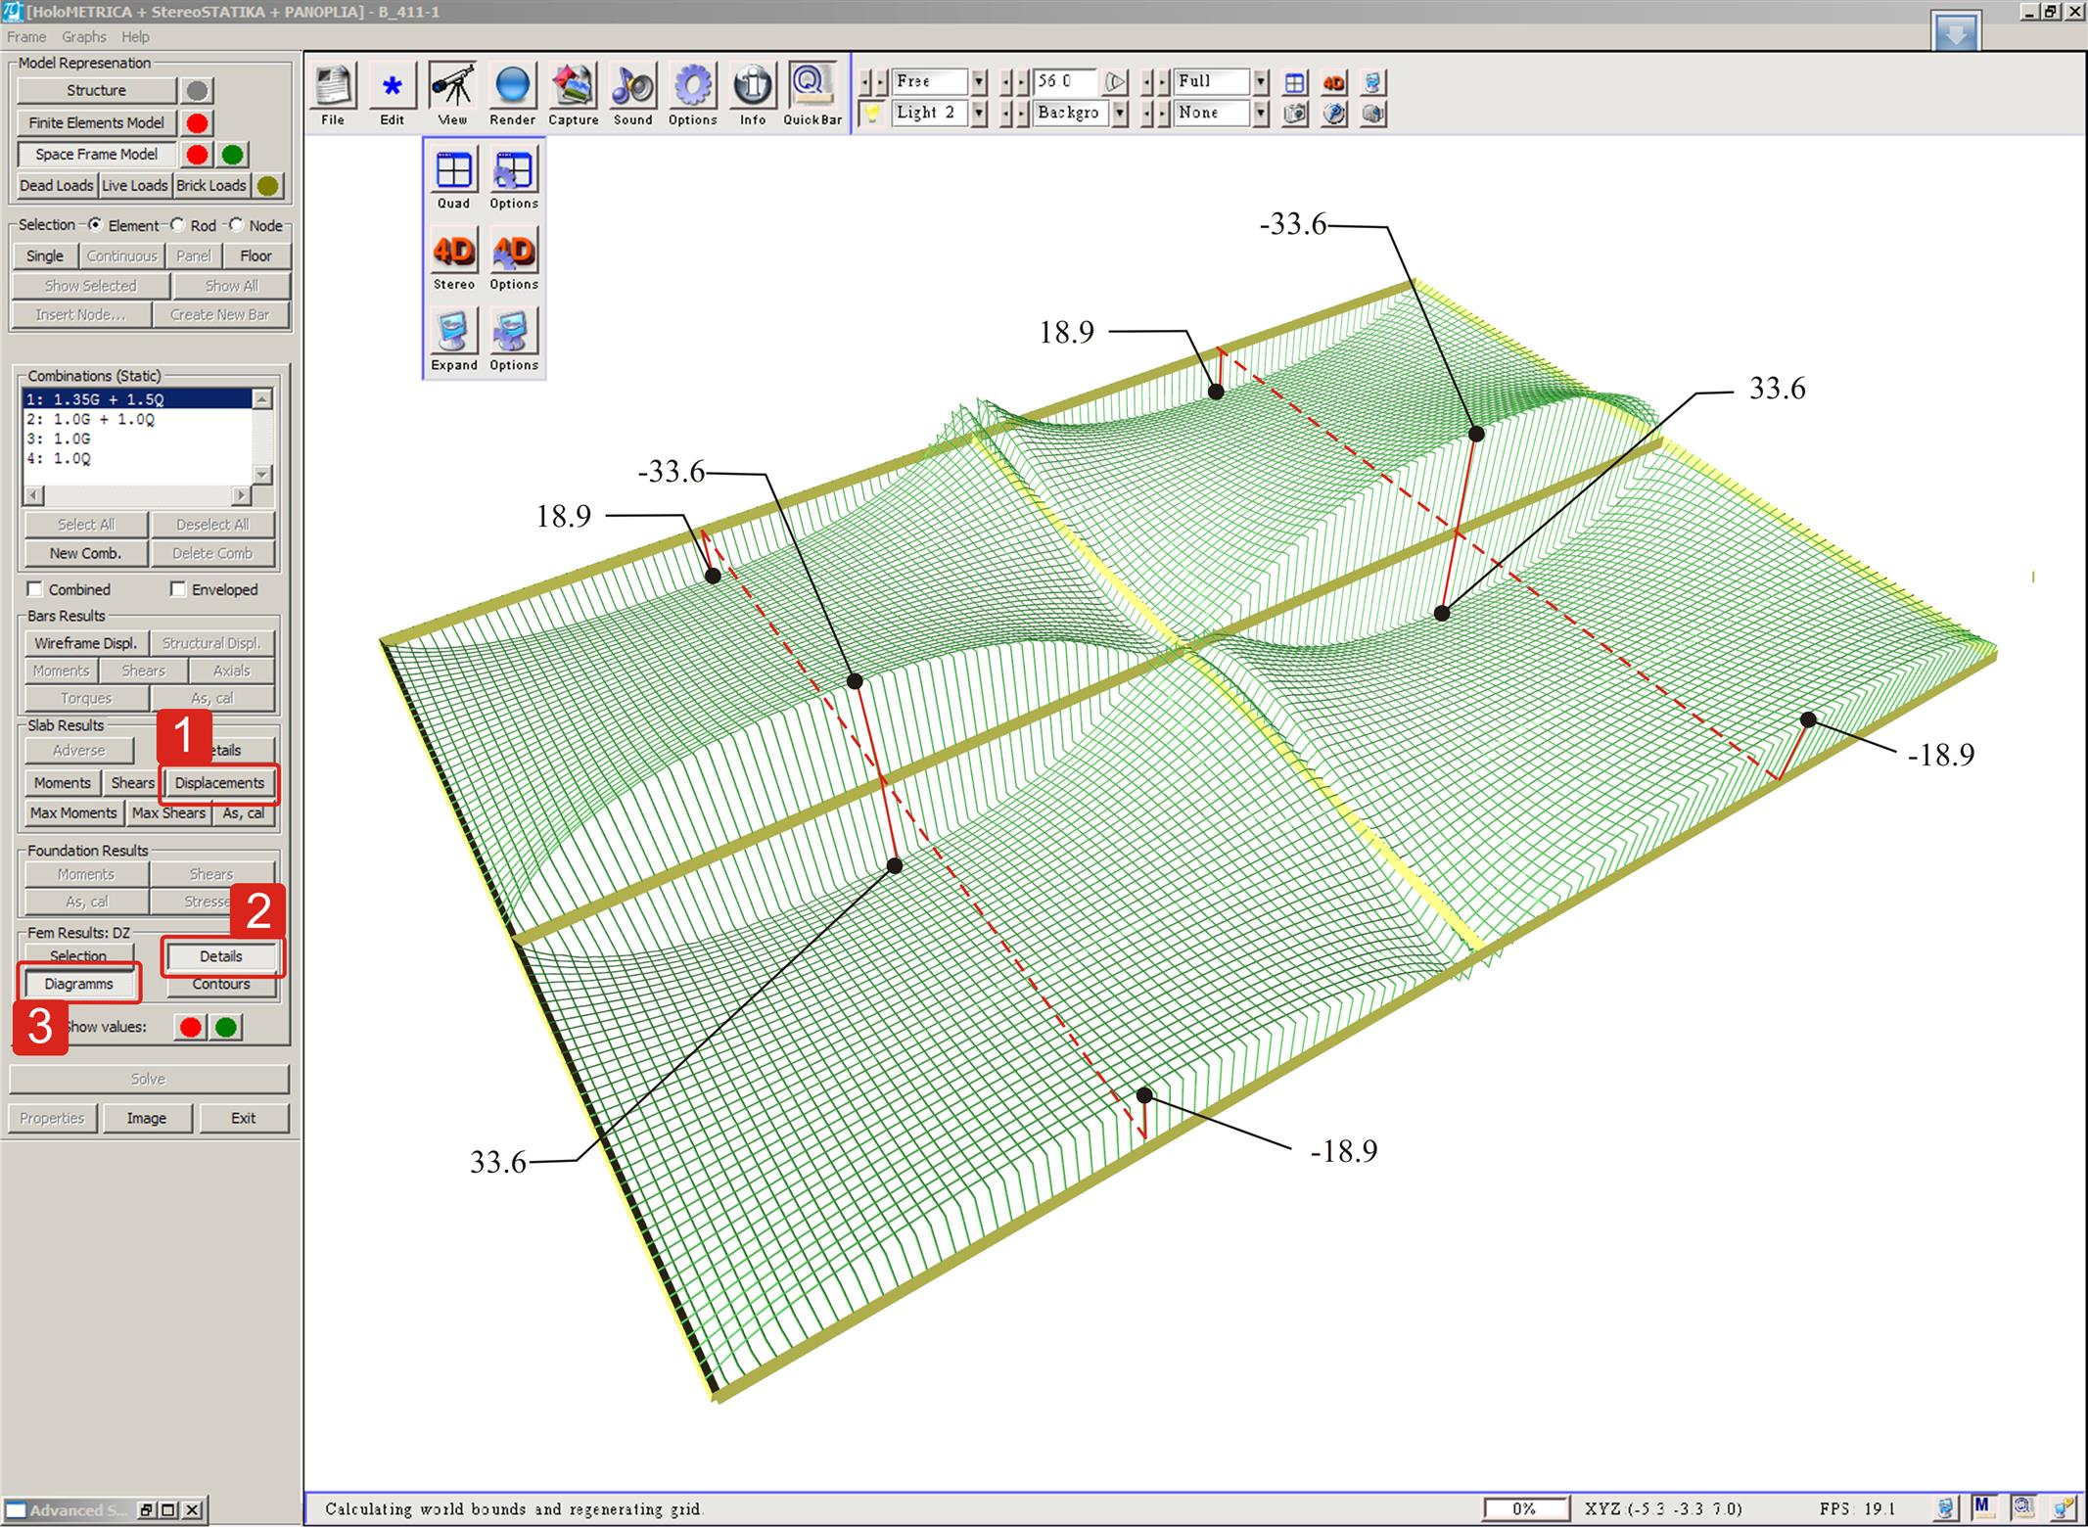Check the Enveloped checkbox

pyautogui.click(x=177, y=589)
